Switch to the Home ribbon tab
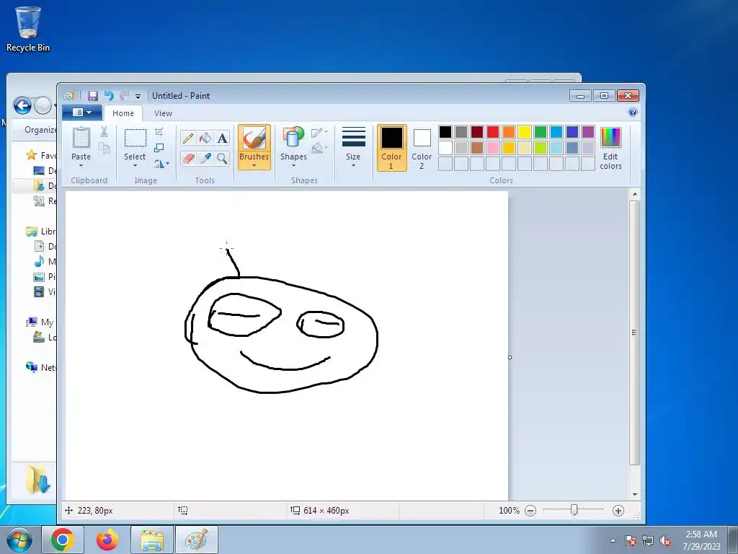The width and height of the screenshot is (738, 554). (x=123, y=113)
